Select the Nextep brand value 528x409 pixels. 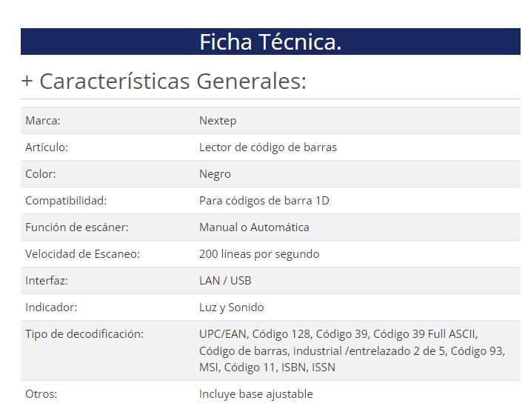(x=218, y=120)
